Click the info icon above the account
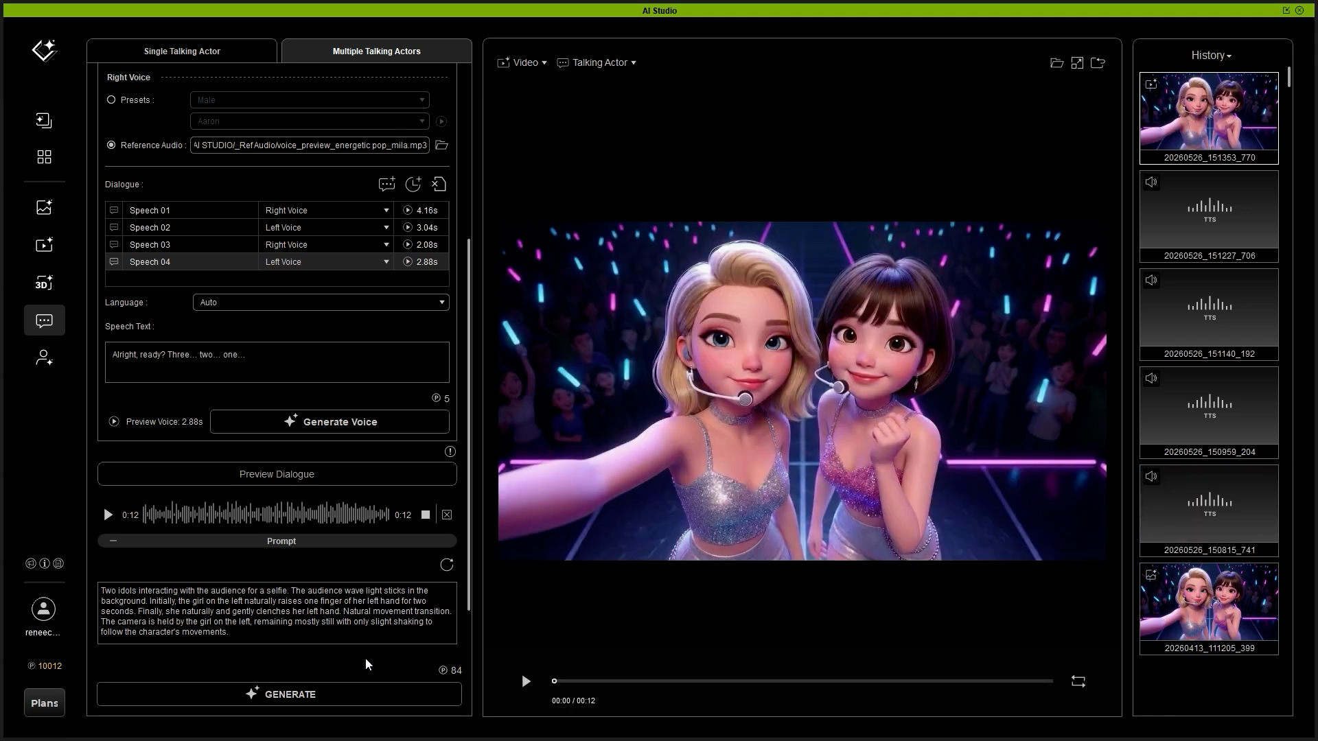Viewport: 1318px width, 741px height. 45,563
